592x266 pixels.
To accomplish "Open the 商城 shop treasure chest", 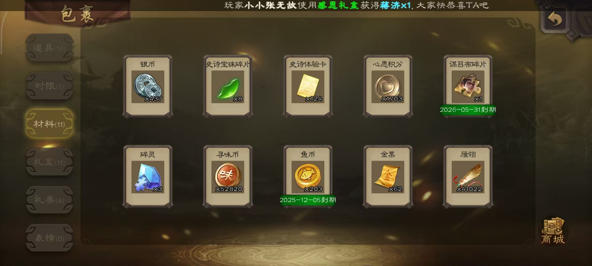I will pyautogui.click(x=553, y=231).
